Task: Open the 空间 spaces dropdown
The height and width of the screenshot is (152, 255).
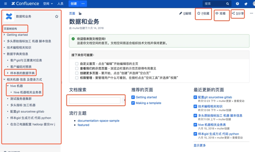Action: click(48, 4)
